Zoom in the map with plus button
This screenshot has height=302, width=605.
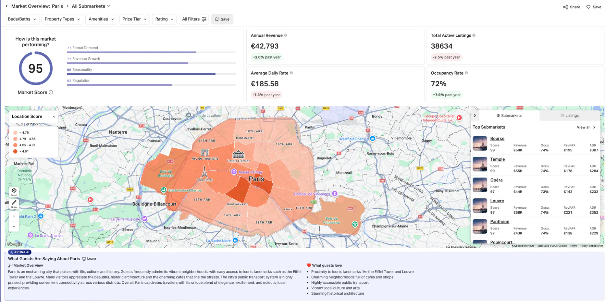pos(14,216)
